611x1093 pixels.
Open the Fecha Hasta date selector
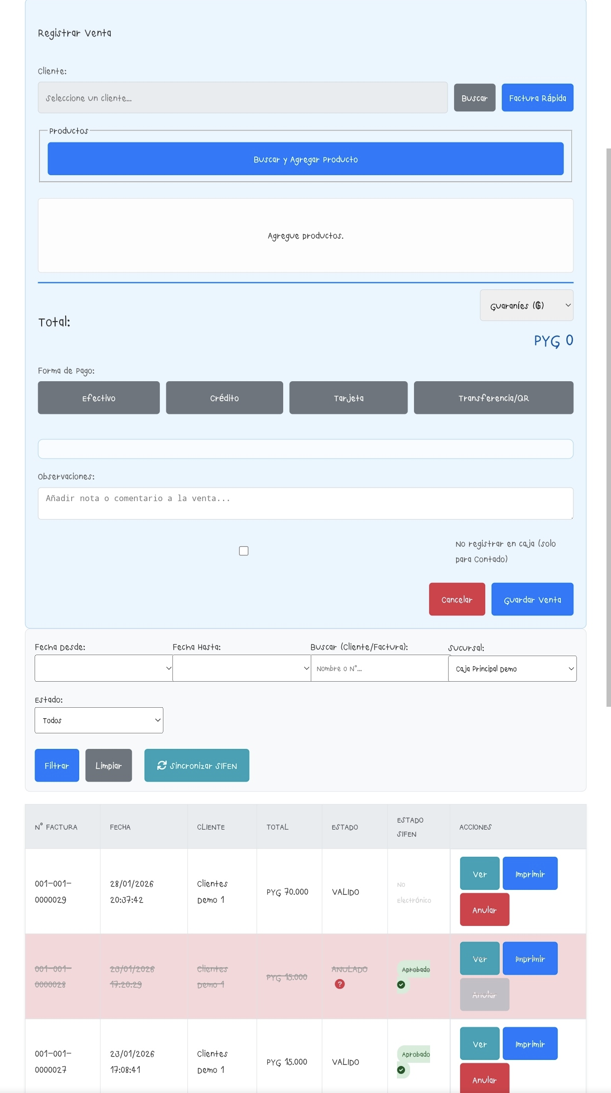click(242, 668)
